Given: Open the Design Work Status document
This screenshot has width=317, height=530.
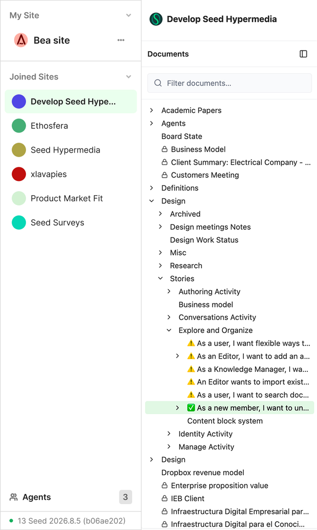Looking at the screenshot, I should click(204, 240).
